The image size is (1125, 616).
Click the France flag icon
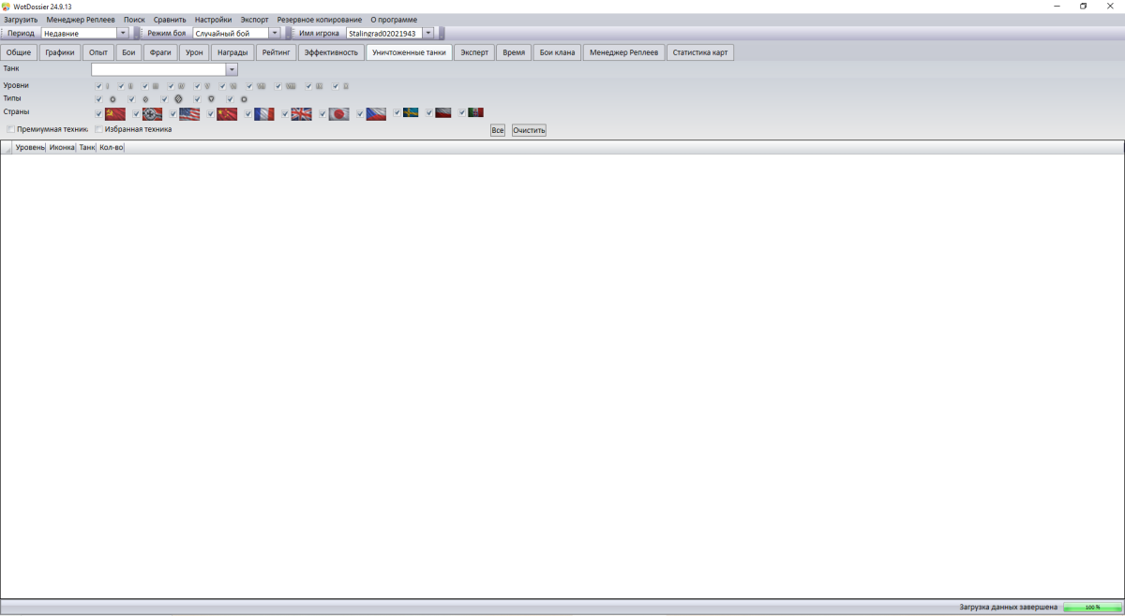[264, 113]
